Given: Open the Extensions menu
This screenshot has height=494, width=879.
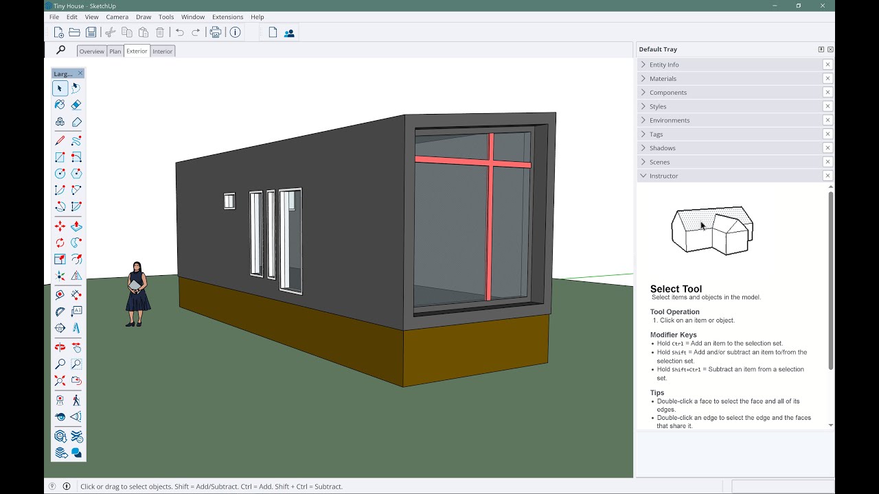Looking at the screenshot, I should click(227, 16).
